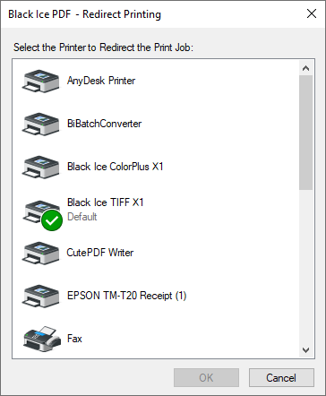
Task: Choose the Black Ice ColorPlus X1 icon
Action: coord(40,167)
